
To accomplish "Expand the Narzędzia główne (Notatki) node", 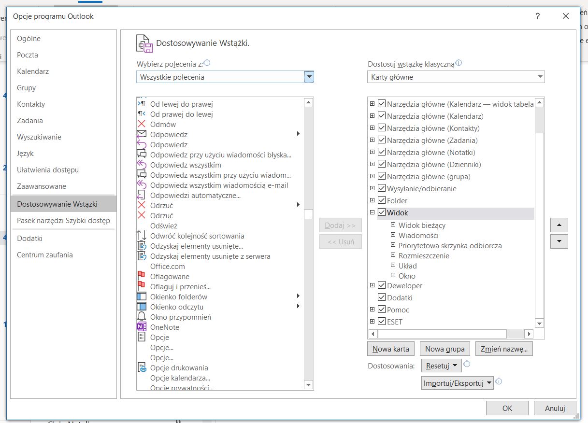I will point(372,152).
